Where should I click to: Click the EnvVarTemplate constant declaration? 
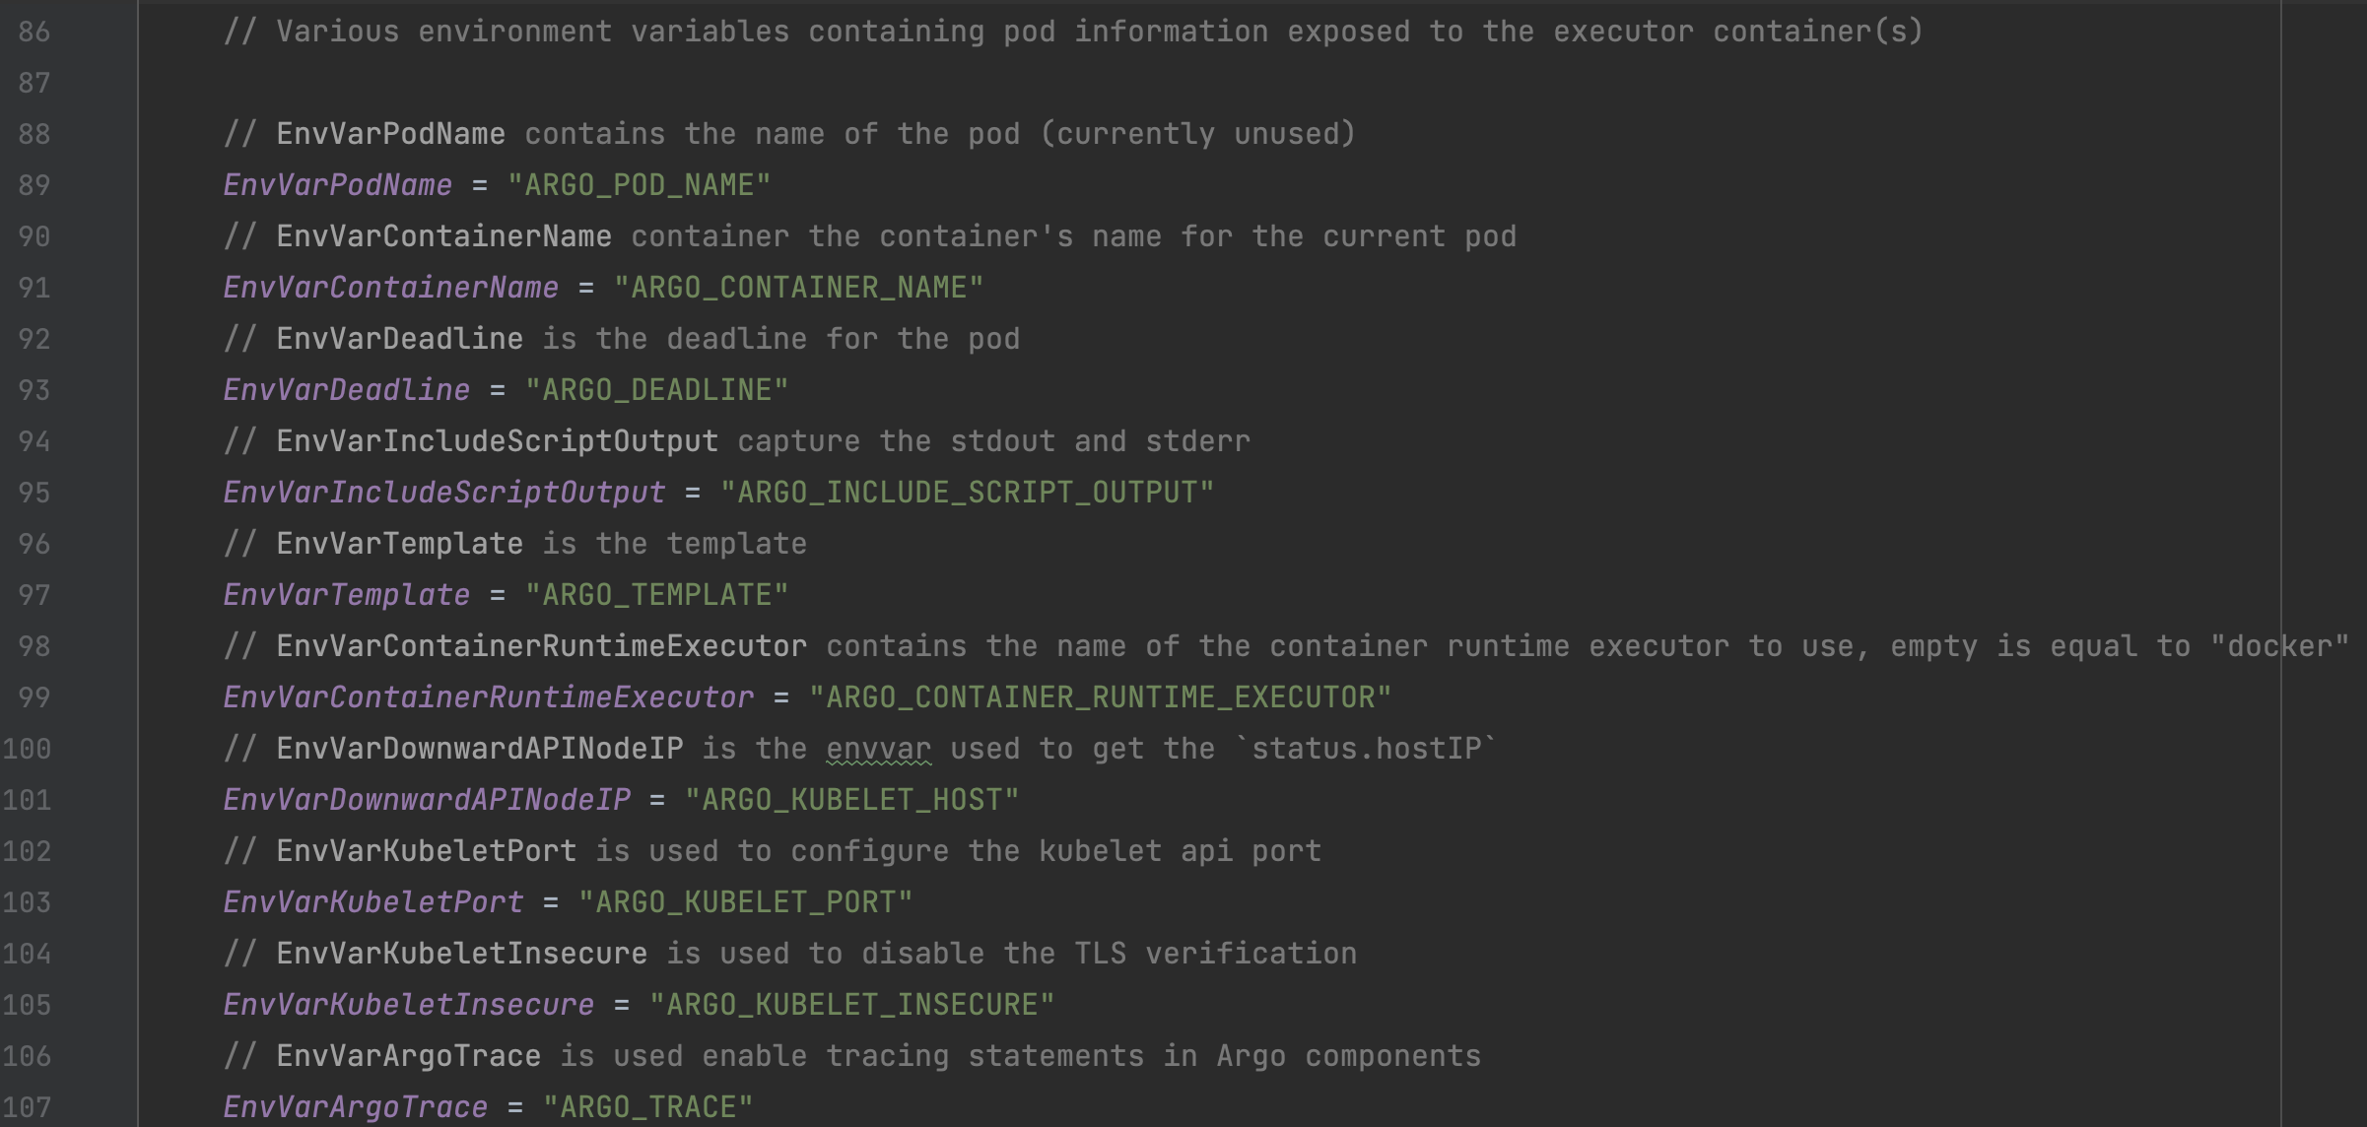point(346,595)
